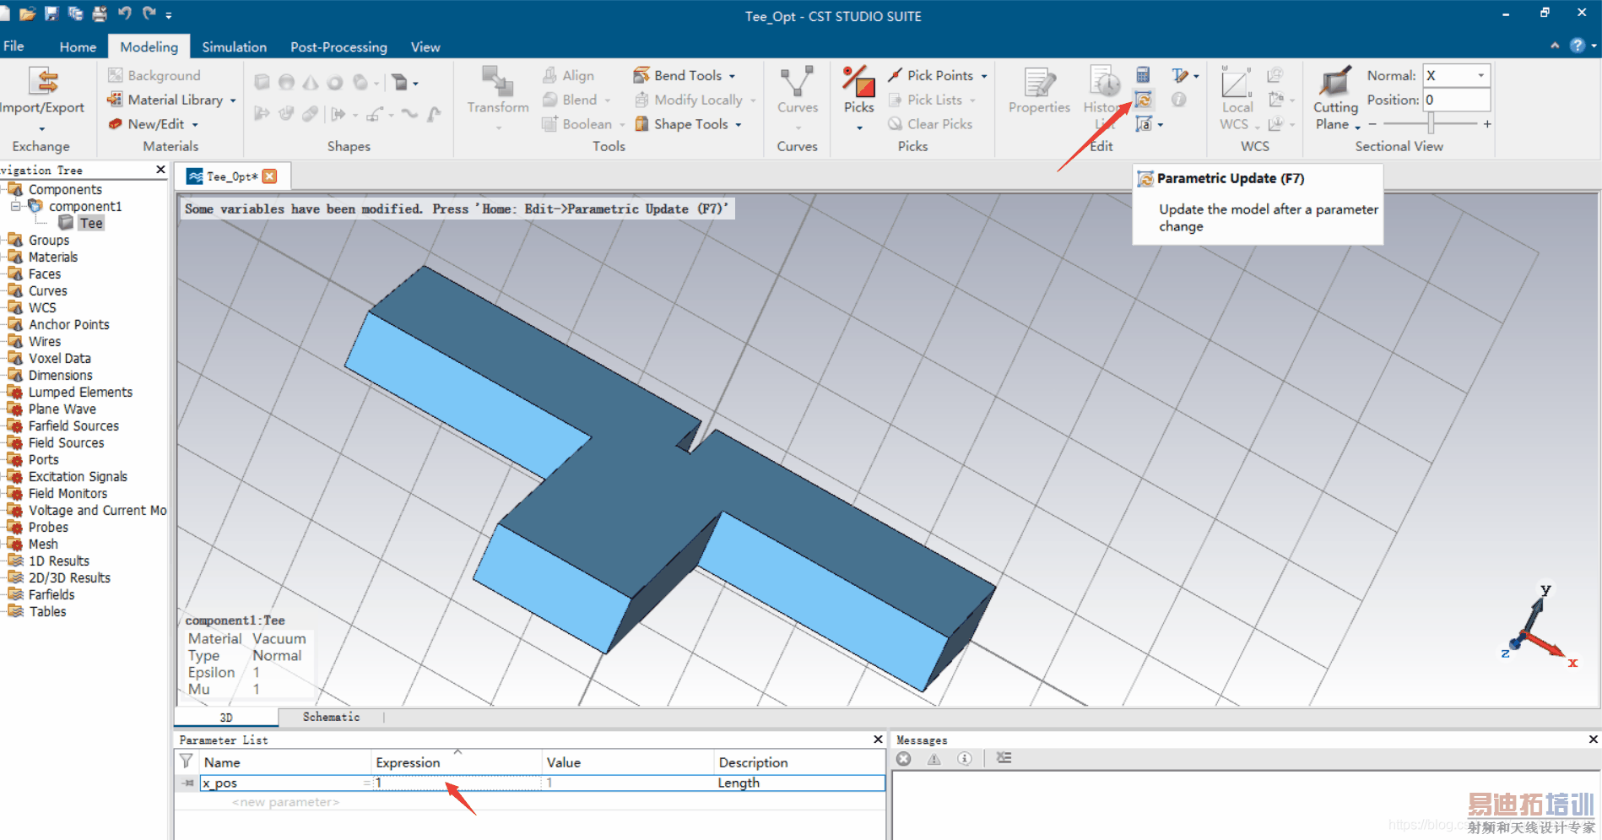Image resolution: width=1602 pixels, height=840 pixels.
Task: Select 1D Results in navigation tree
Action: (x=59, y=561)
